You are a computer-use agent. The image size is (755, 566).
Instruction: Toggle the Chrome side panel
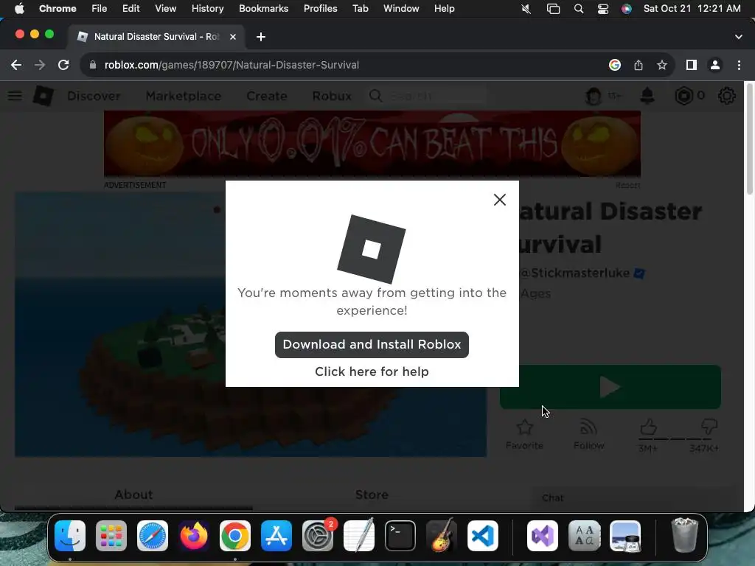pos(692,65)
